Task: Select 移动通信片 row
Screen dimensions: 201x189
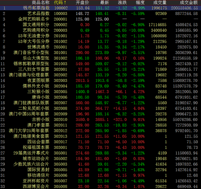Action: [x=100, y=175]
